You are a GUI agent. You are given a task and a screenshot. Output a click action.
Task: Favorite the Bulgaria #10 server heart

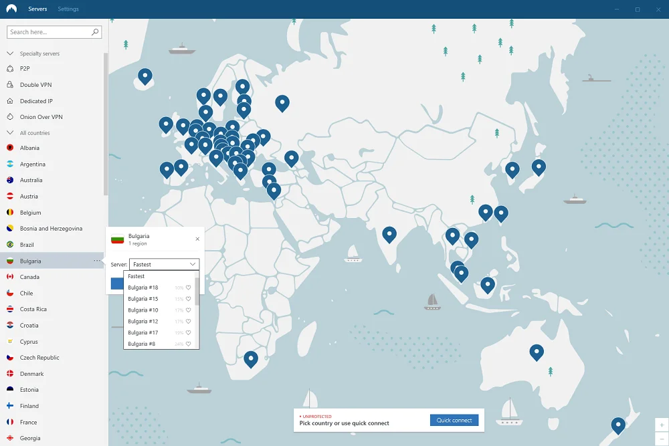pyautogui.click(x=188, y=310)
